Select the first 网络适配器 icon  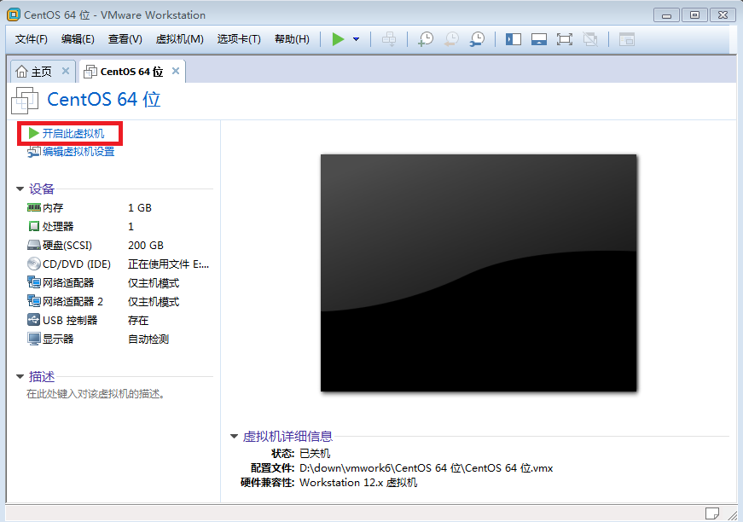[33, 283]
